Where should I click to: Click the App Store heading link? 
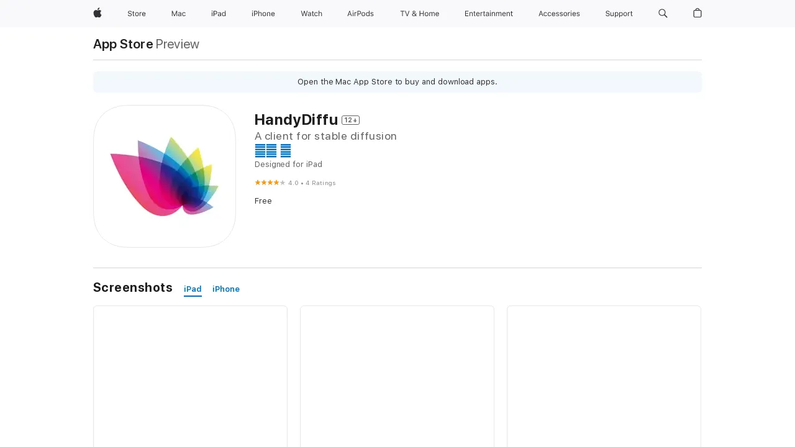[x=123, y=44]
